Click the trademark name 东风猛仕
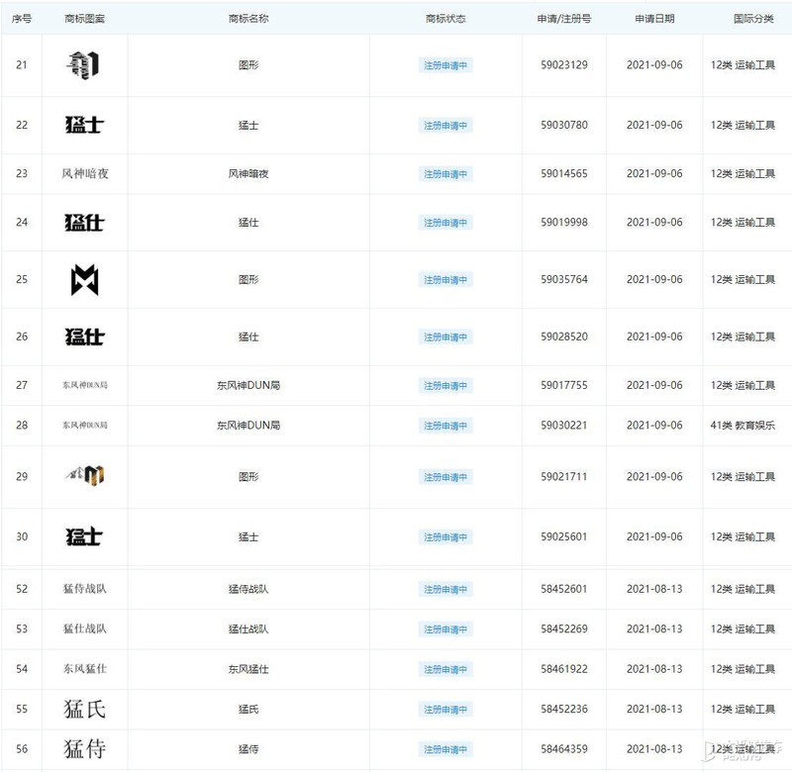The height and width of the screenshot is (772, 792). [x=248, y=669]
